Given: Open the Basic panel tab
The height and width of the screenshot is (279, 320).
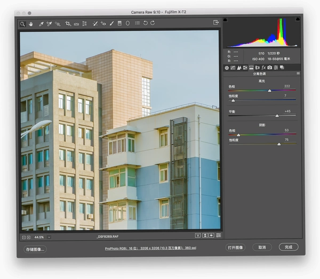Looking at the screenshot, I should (x=227, y=68).
